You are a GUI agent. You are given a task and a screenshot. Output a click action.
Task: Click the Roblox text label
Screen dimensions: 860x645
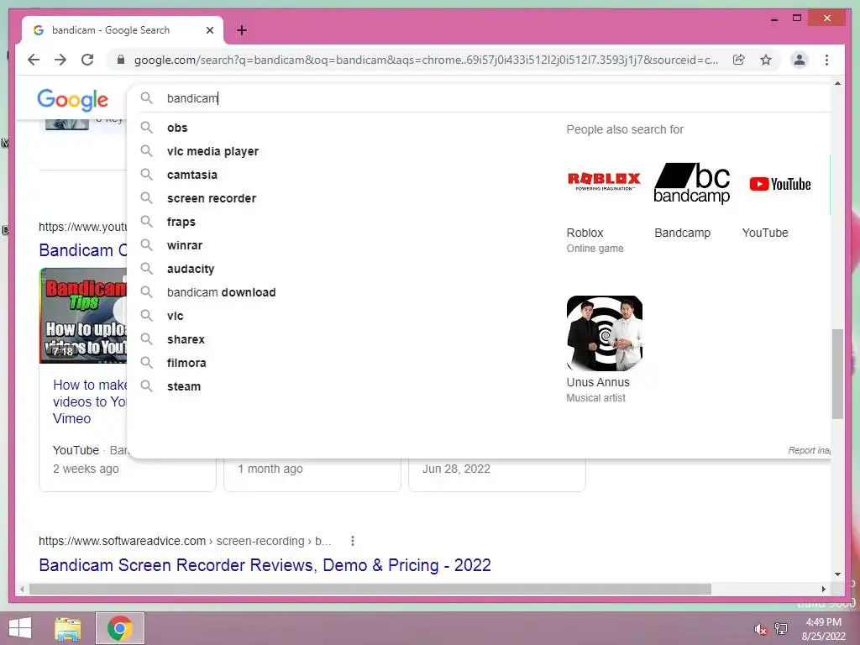coord(585,233)
